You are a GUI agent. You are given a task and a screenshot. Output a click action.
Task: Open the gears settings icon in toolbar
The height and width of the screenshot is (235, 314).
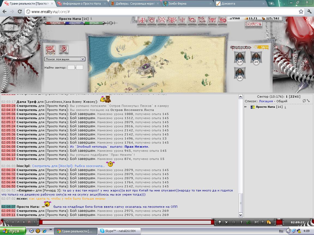pyautogui.click(x=223, y=20)
